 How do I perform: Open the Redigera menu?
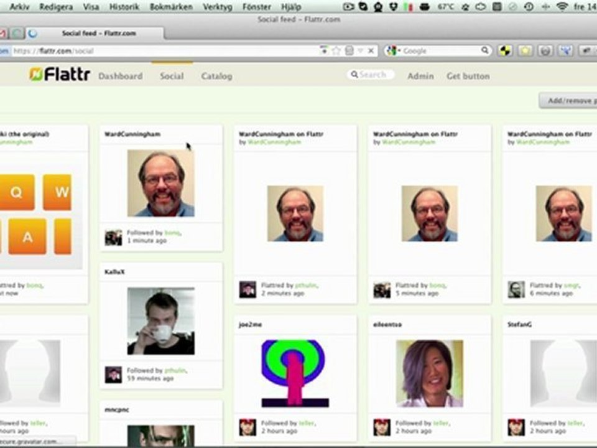point(56,6)
